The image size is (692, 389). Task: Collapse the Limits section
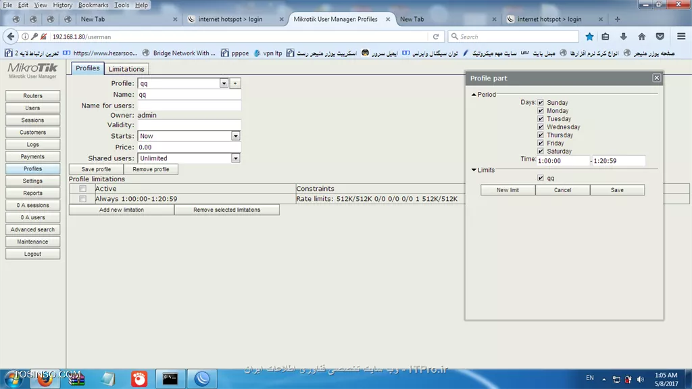tap(474, 170)
